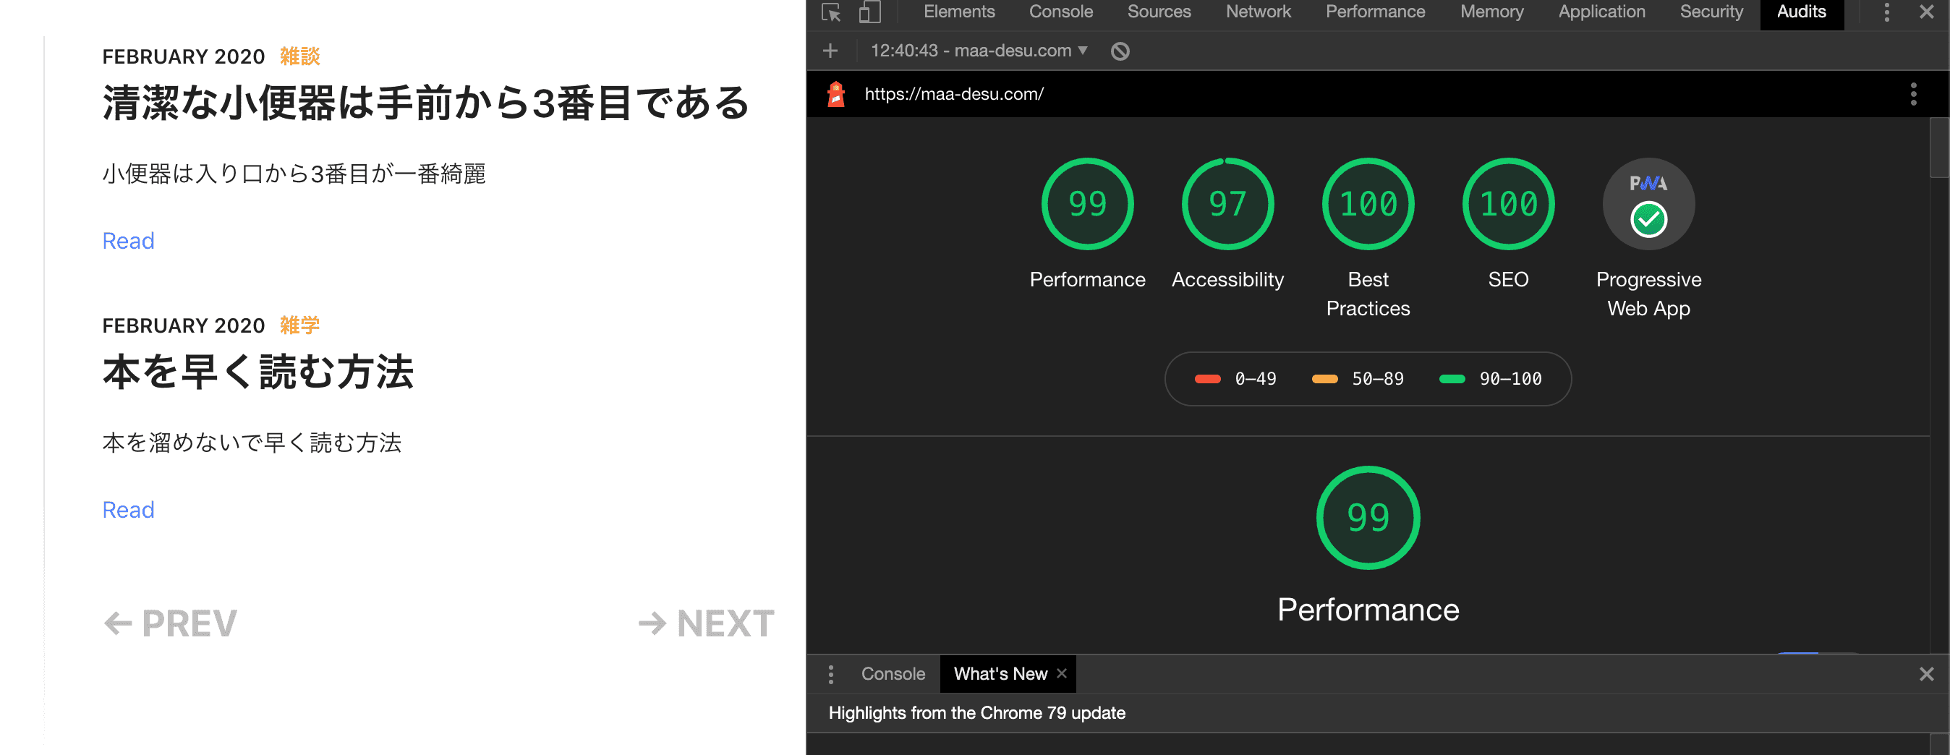Click the clear all audits icon
This screenshot has width=1950, height=755.
[x=1120, y=51]
